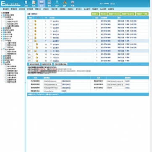Expand the information-related management tree node
Screen dimensions: 152x152
point(2,15)
